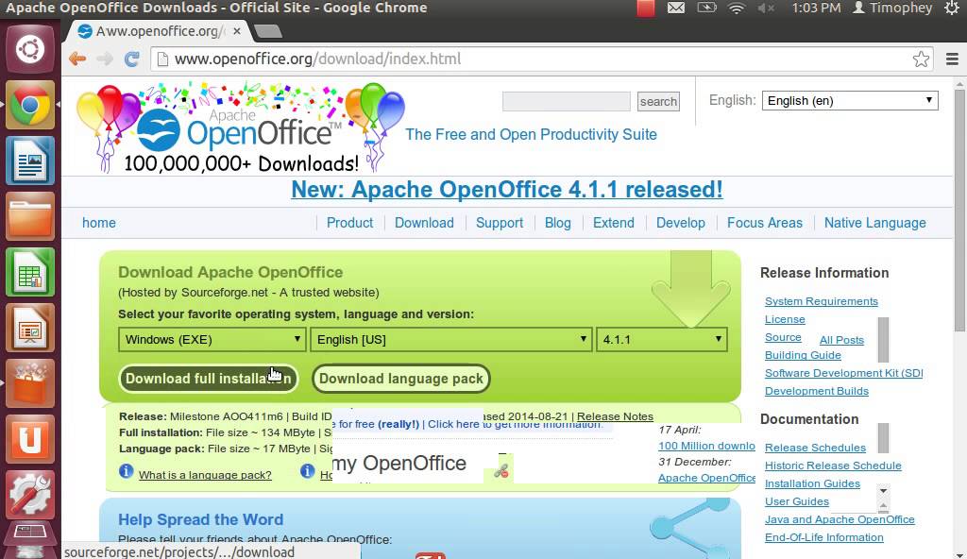Screen dimensions: 967x559
Task: Open the system power cog menu
Action: pyautogui.click(x=952, y=8)
